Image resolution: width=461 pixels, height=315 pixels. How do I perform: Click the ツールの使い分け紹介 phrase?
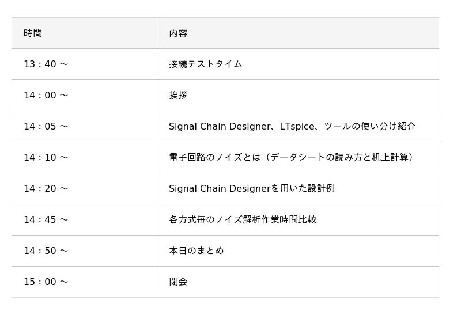tap(370, 126)
